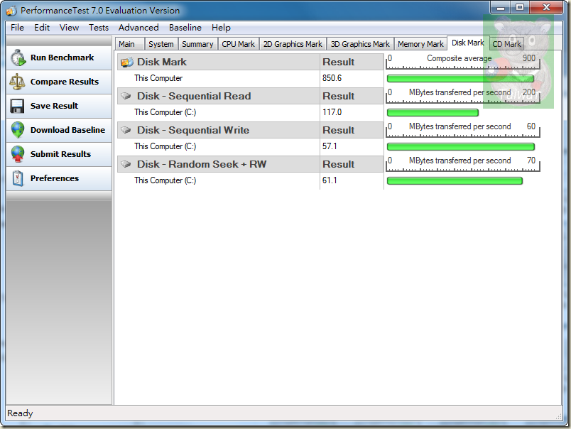Click the Compare Results scales icon
Screen dimensions: 571x429
(18, 82)
